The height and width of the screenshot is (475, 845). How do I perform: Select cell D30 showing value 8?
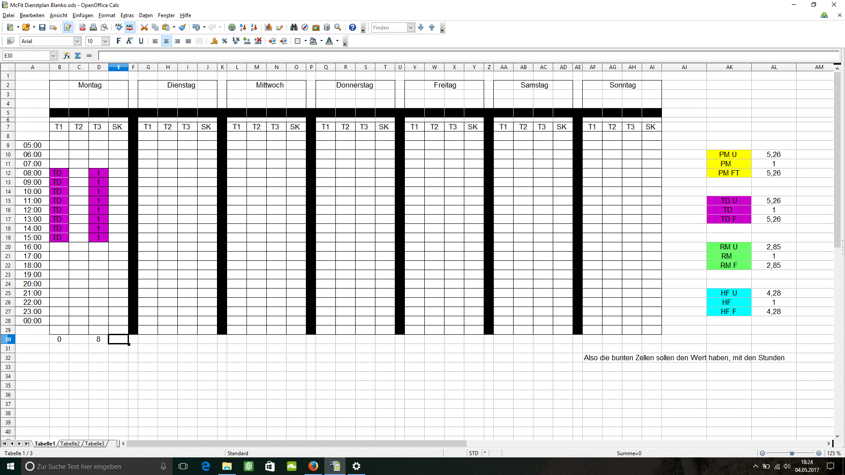click(x=98, y=339)
